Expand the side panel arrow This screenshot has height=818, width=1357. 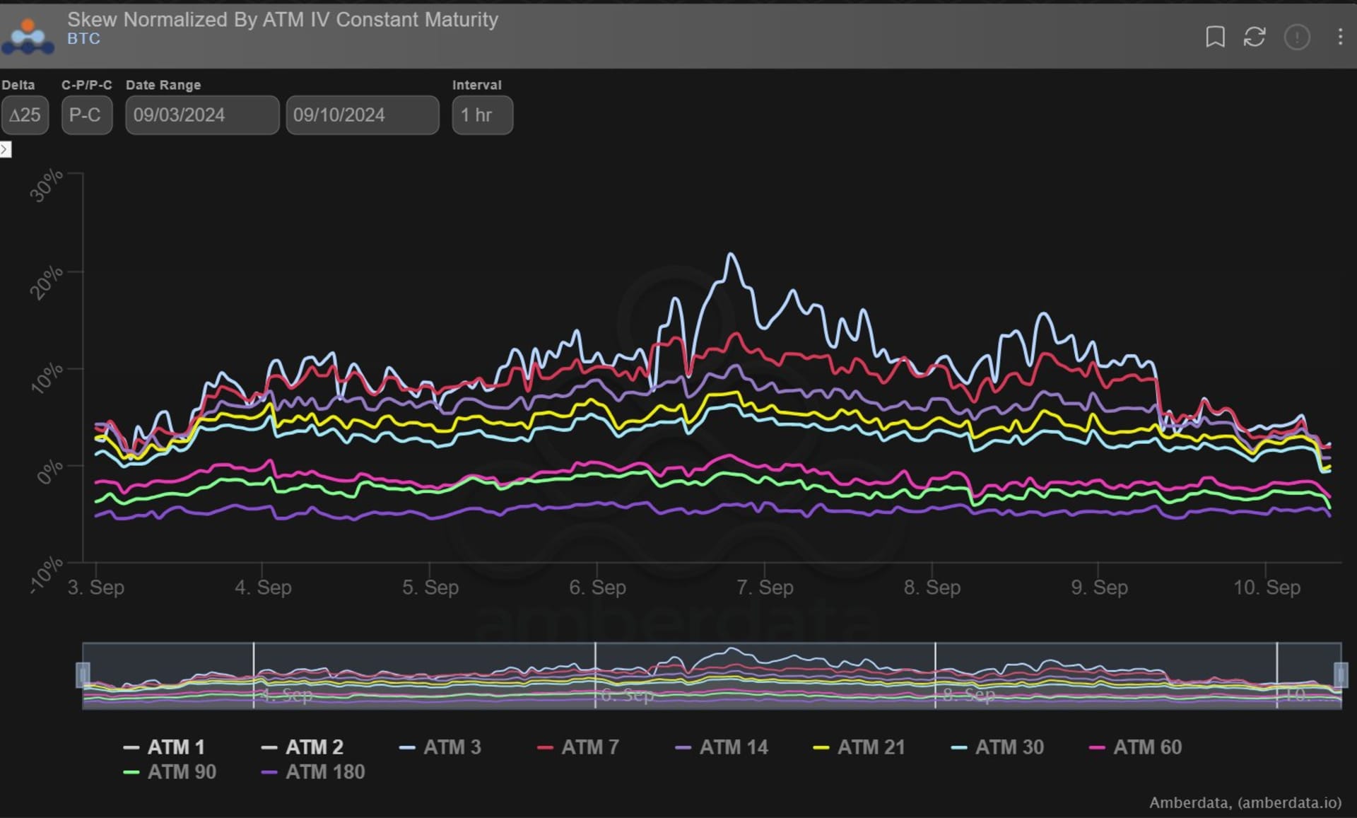[x=5, y=149]
